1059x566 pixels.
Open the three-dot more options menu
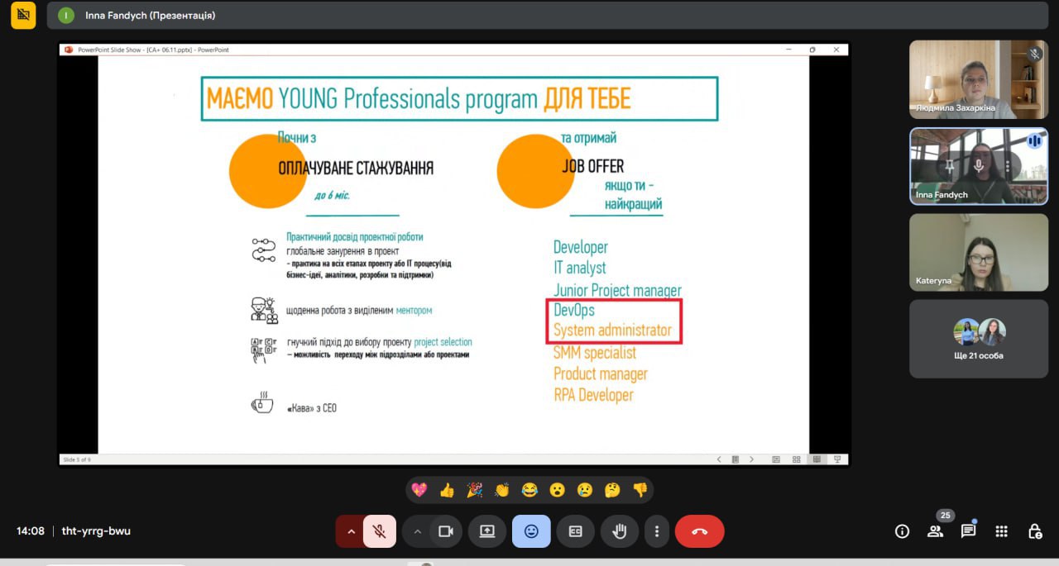click(x=657, y=531)
